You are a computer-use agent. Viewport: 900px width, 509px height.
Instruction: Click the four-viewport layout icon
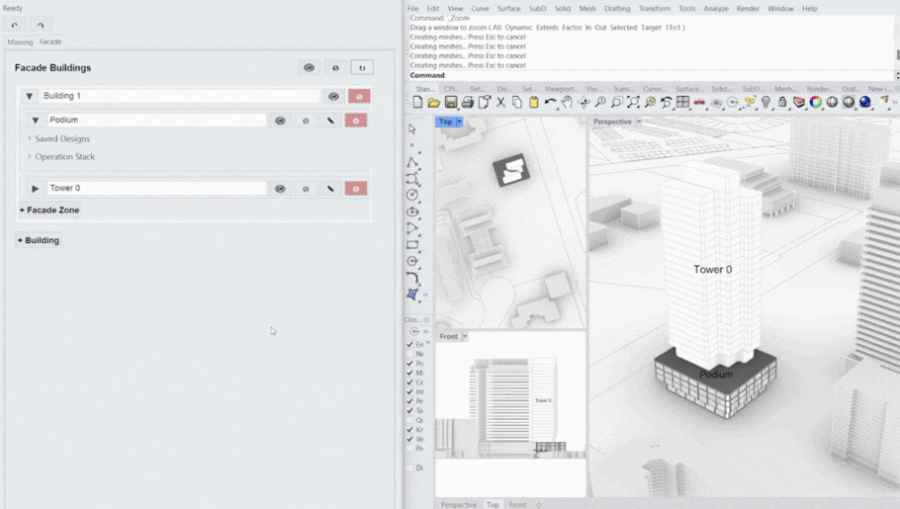pos(682,102)
